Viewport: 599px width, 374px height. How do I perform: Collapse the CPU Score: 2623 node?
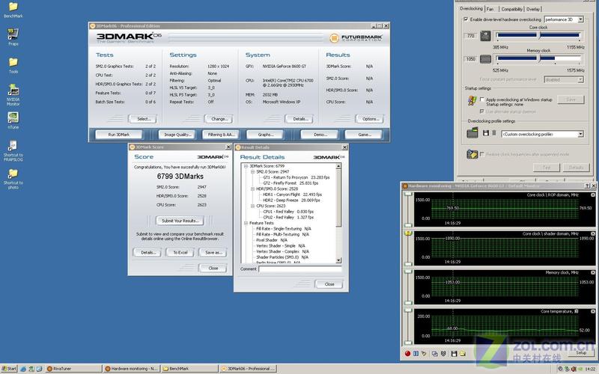252,206
